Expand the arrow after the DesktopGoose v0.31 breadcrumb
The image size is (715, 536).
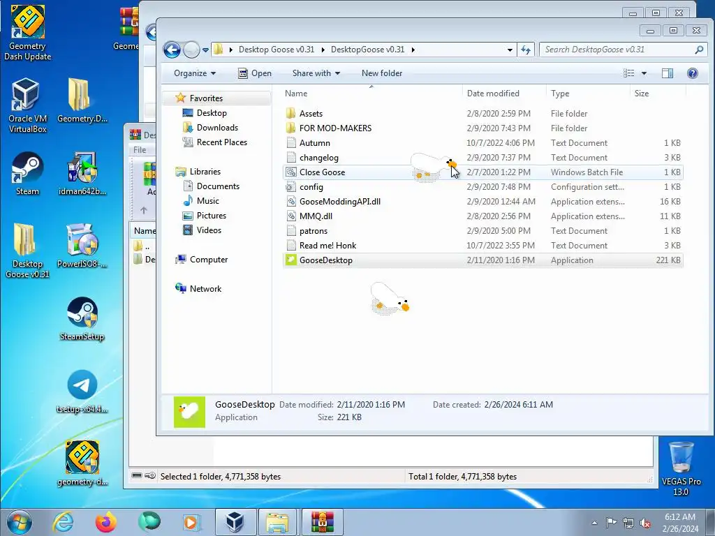point(413,50)
